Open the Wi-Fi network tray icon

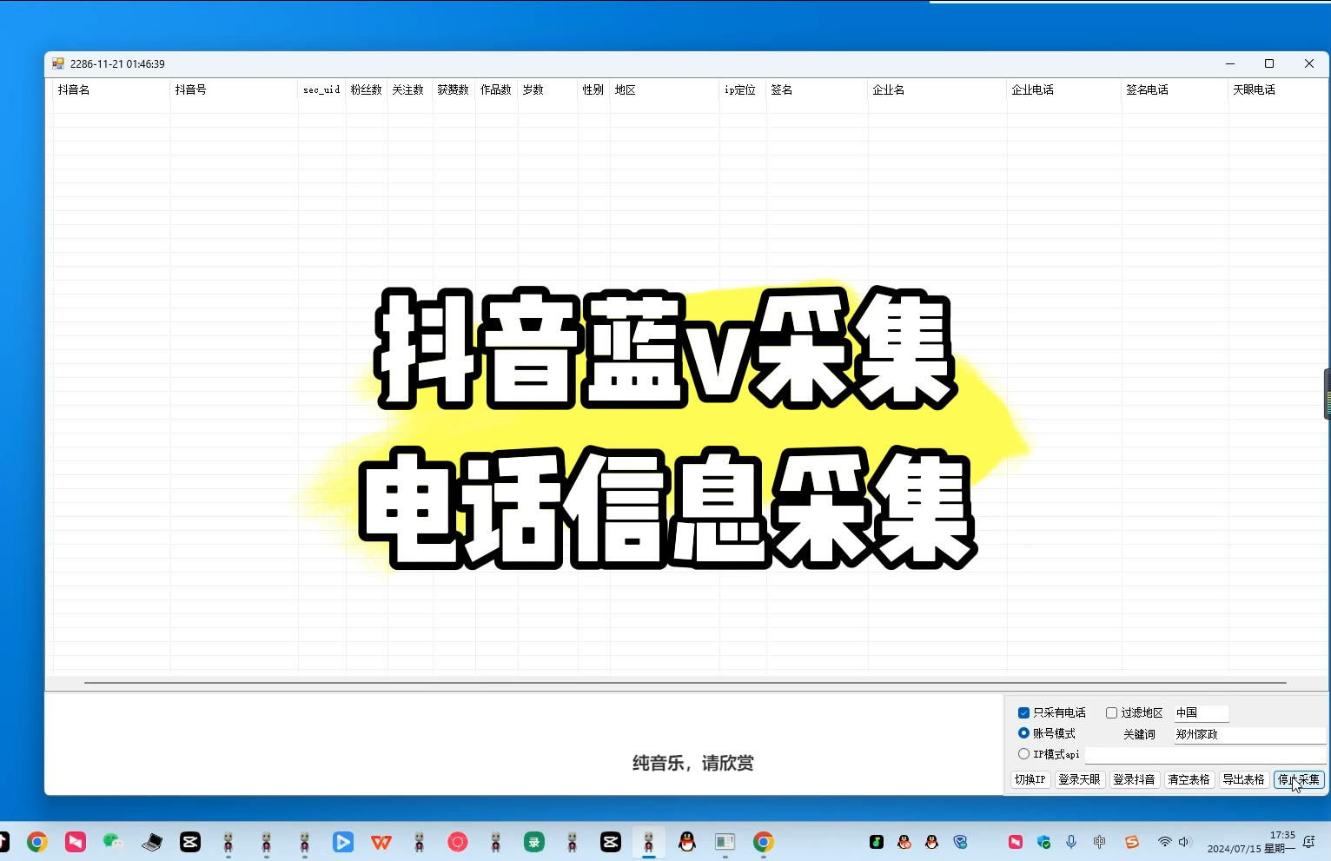click(1165, 842)
